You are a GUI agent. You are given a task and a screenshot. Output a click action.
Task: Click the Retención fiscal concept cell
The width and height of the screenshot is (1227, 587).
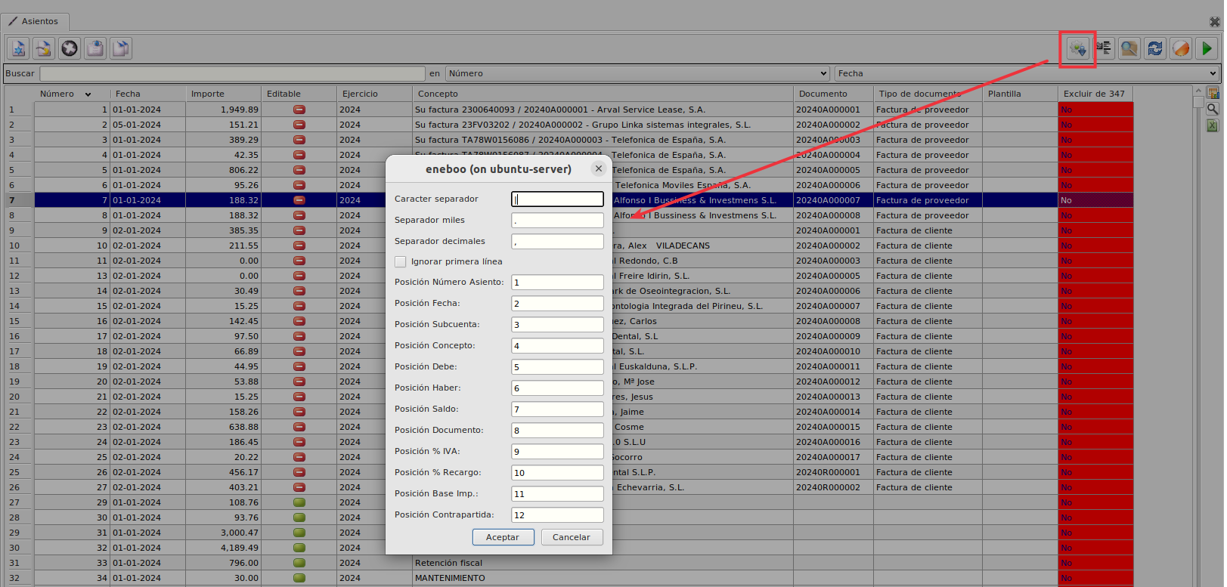coord(603,563)
